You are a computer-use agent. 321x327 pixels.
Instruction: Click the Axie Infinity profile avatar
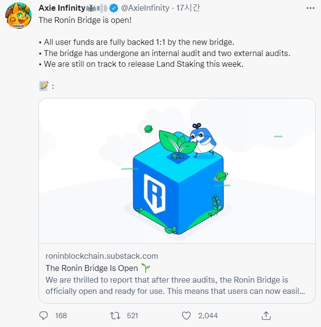pyautogui.click(x=19, y=16)
